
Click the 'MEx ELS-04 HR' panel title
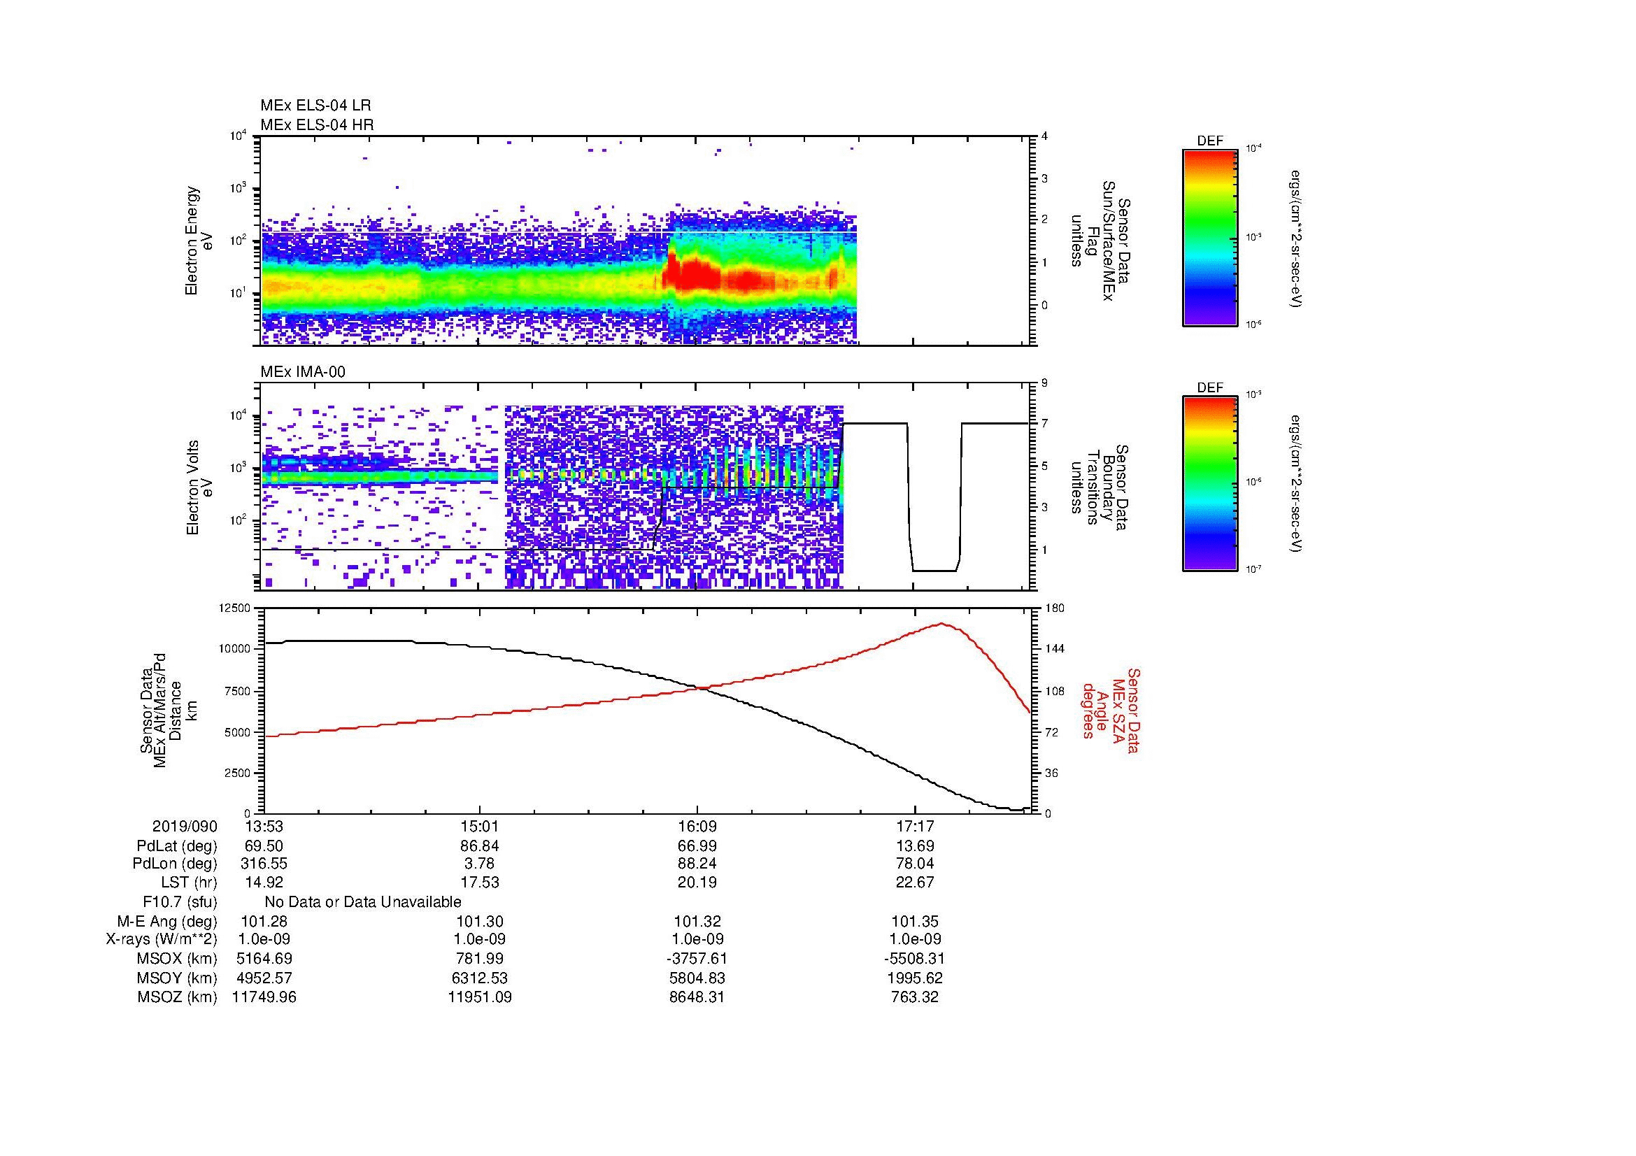317,124
